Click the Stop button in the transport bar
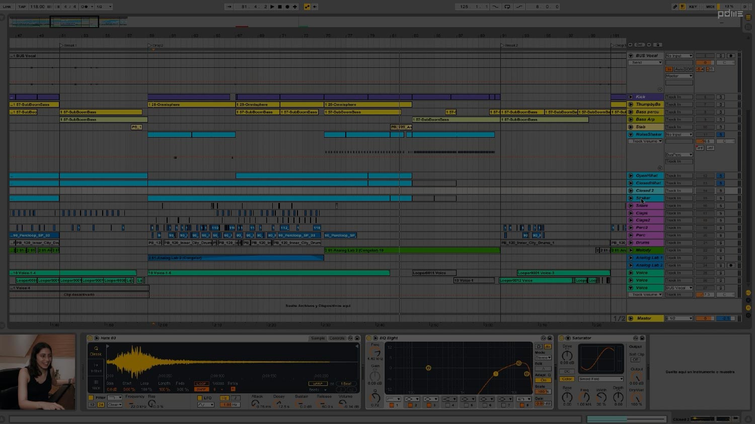The height and width of the screenshot is (424, 755). pyautogui.click(x=280, y=7)
